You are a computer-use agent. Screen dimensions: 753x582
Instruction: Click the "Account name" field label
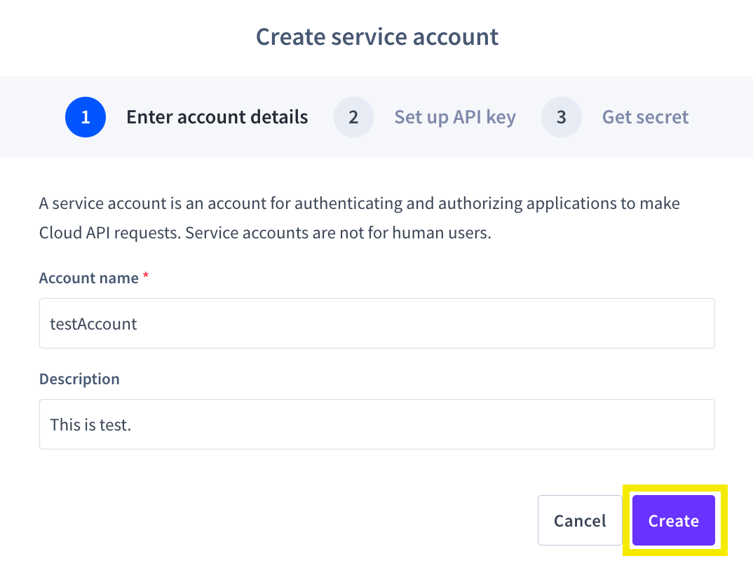pos(89,278)
